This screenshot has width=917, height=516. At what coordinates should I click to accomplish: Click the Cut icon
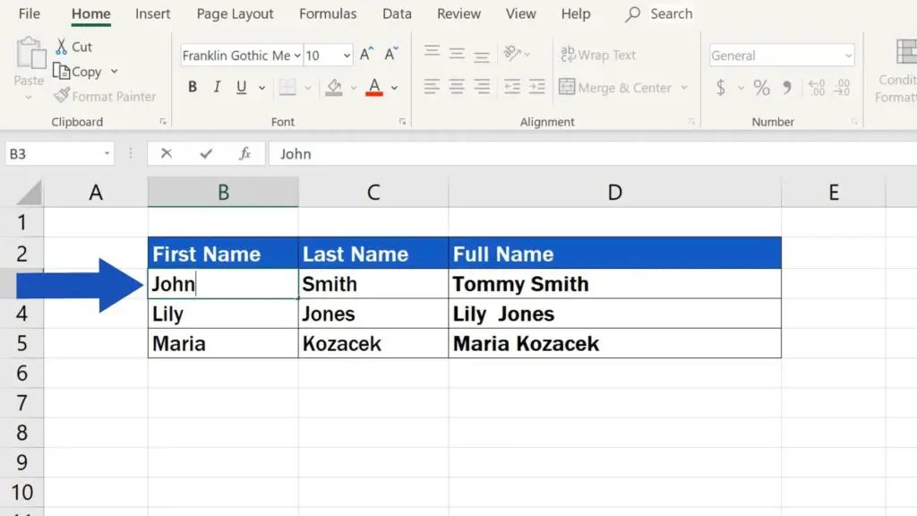(x=75, y=46)
